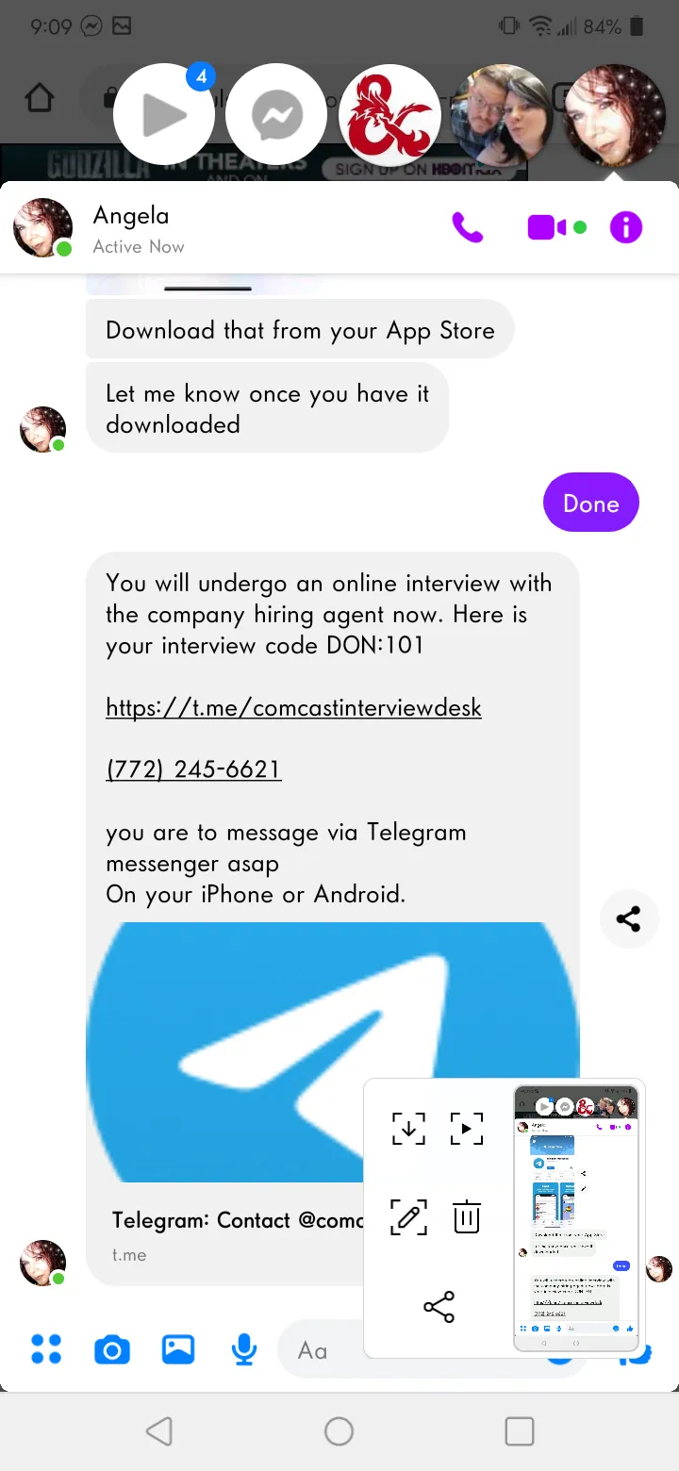
Task: Open the Dungeons & Dragons chat head
Action: pyautogui.click(x=389, y=116)
